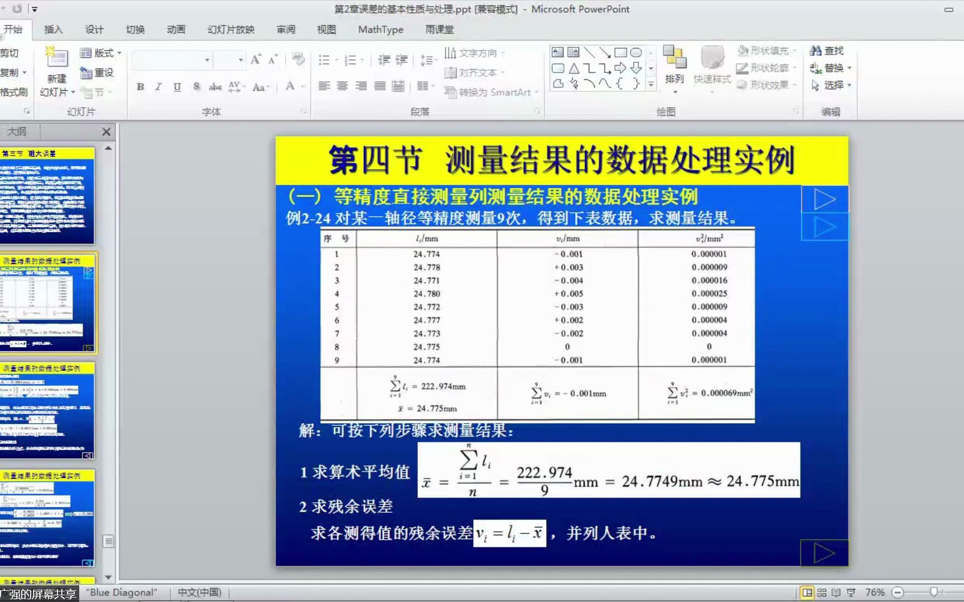
Task: Click the 76% zoom level value
Action: (x=875, y=593)
